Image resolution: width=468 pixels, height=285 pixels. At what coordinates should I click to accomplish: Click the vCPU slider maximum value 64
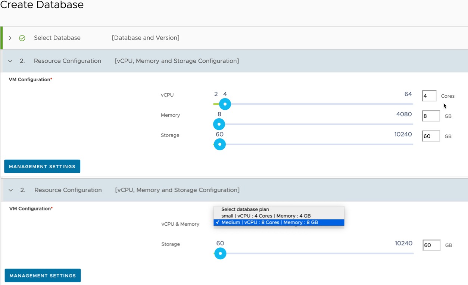tap(408, 94)
